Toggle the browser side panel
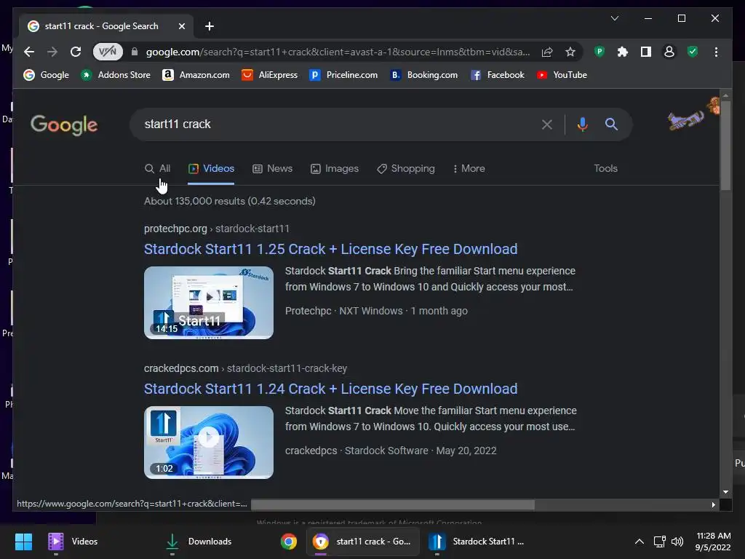The height and width of the screenshot is (559, 745). click(x=646, y=52)
